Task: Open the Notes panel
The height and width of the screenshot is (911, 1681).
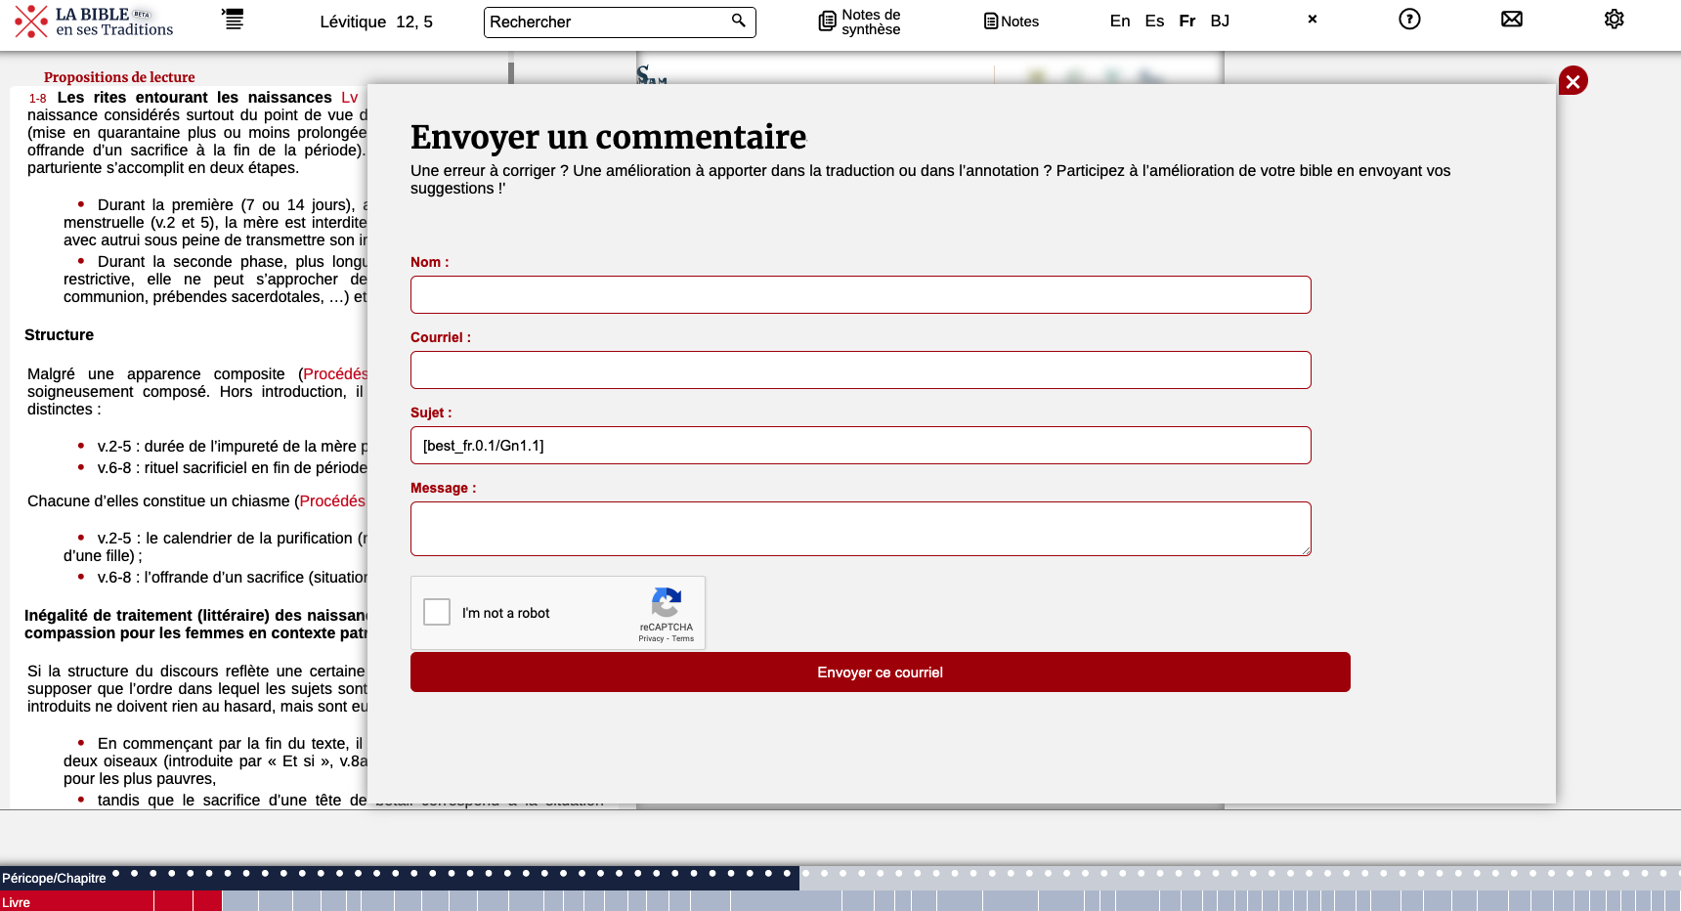Action: (x=1012, y=22)
